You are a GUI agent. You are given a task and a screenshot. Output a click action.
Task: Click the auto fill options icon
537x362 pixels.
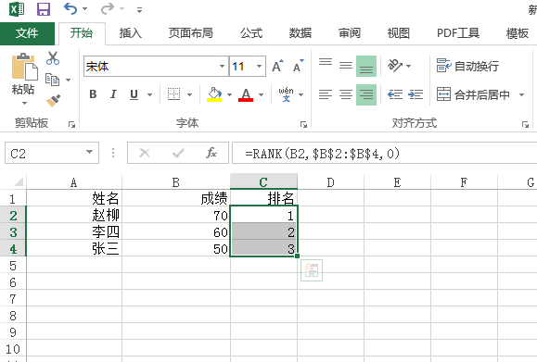pyautogui.click(x=312, y=270)
